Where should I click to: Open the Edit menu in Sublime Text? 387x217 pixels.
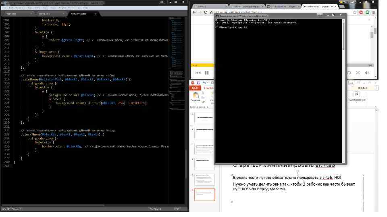tap(11, 8)
